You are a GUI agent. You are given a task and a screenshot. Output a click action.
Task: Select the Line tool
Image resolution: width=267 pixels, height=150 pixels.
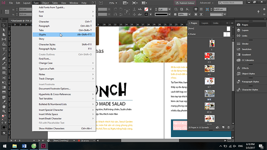click(x=4, y=54)
